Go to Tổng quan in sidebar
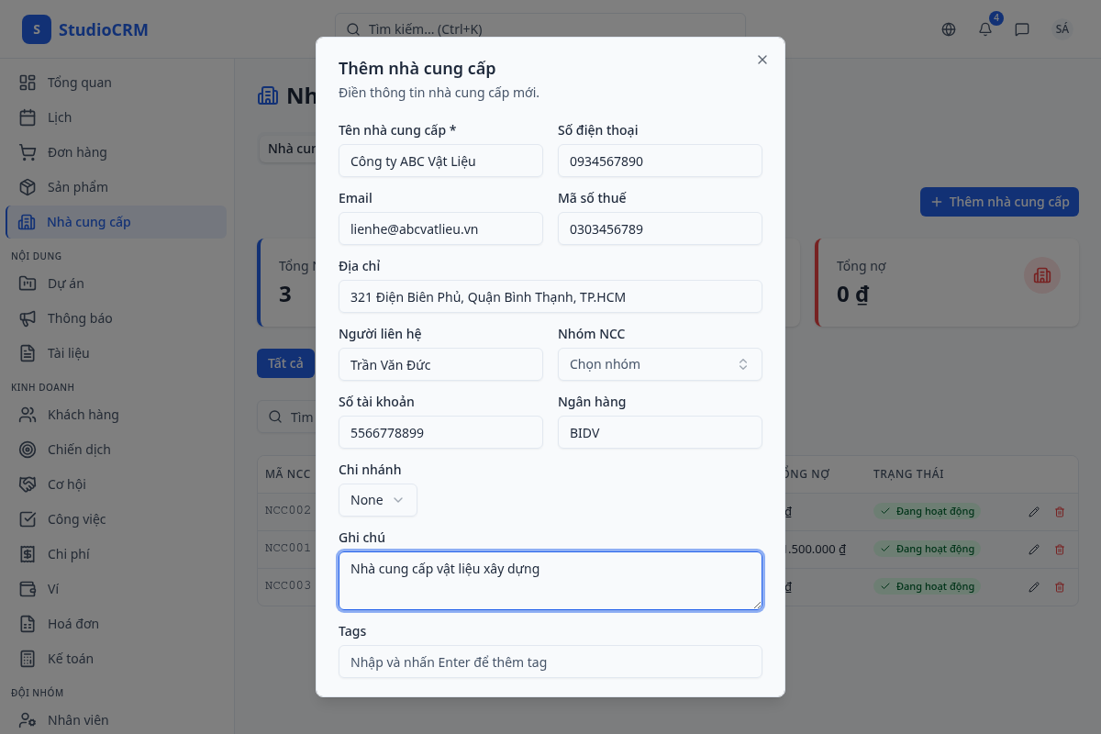 tap(79, 83)
